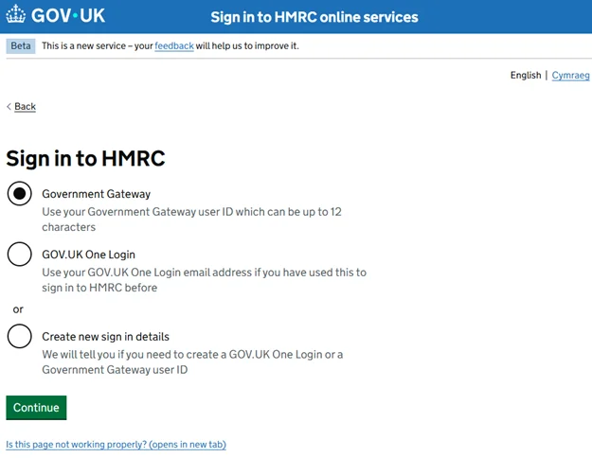This screenshot has width=592, height=458.
Task: Select the GOV.UK One Login radio button
Action: (x=19, y=255)
